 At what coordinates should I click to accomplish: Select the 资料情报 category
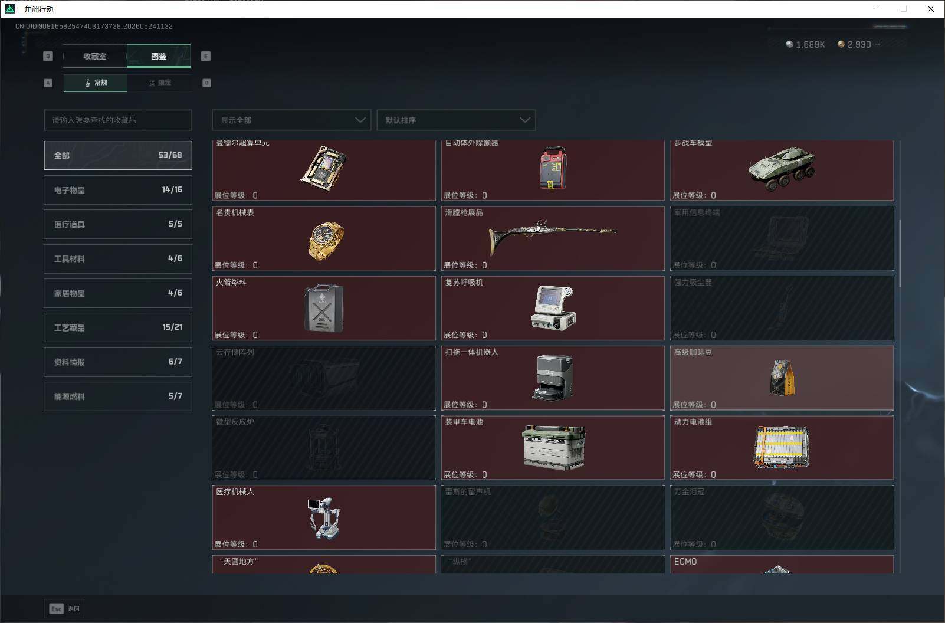[x=118, y=362]
